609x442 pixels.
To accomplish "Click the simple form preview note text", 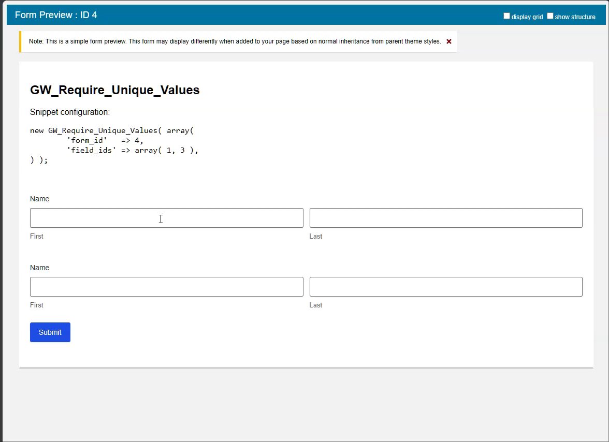I will [235, 41].
